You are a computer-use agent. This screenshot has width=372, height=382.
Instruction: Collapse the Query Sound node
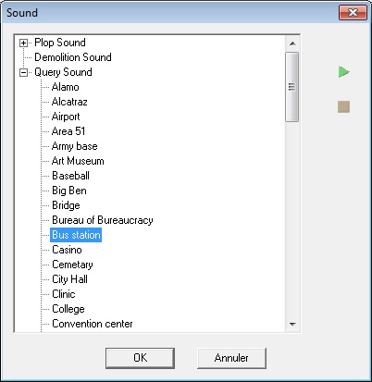(23, 73)
